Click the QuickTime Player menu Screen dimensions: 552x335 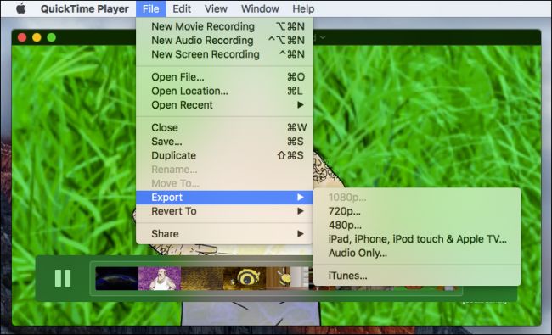[x=84, y=8]
